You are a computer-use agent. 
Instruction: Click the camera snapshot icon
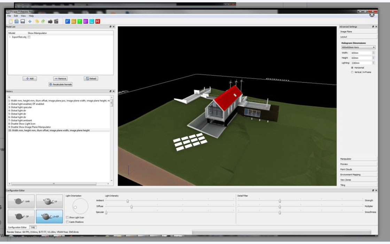pos(50,21)
